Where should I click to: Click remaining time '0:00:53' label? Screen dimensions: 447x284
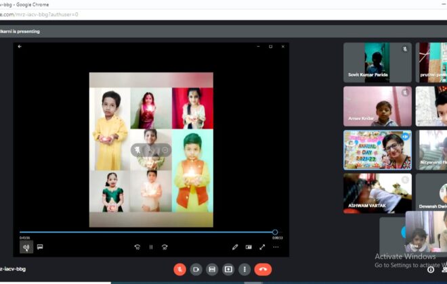(278, 238)
